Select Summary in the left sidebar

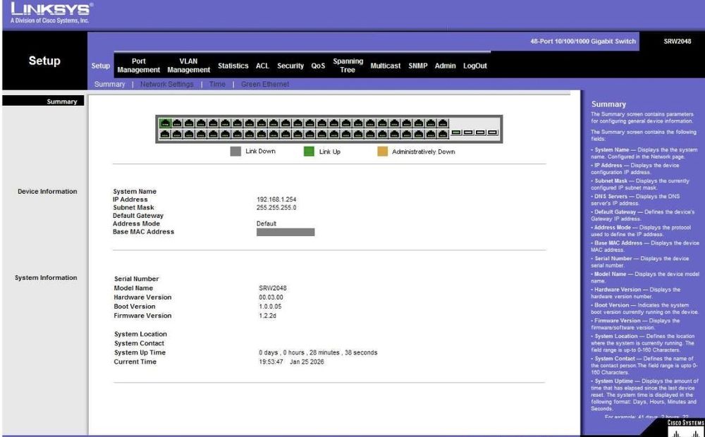[43, 101]
